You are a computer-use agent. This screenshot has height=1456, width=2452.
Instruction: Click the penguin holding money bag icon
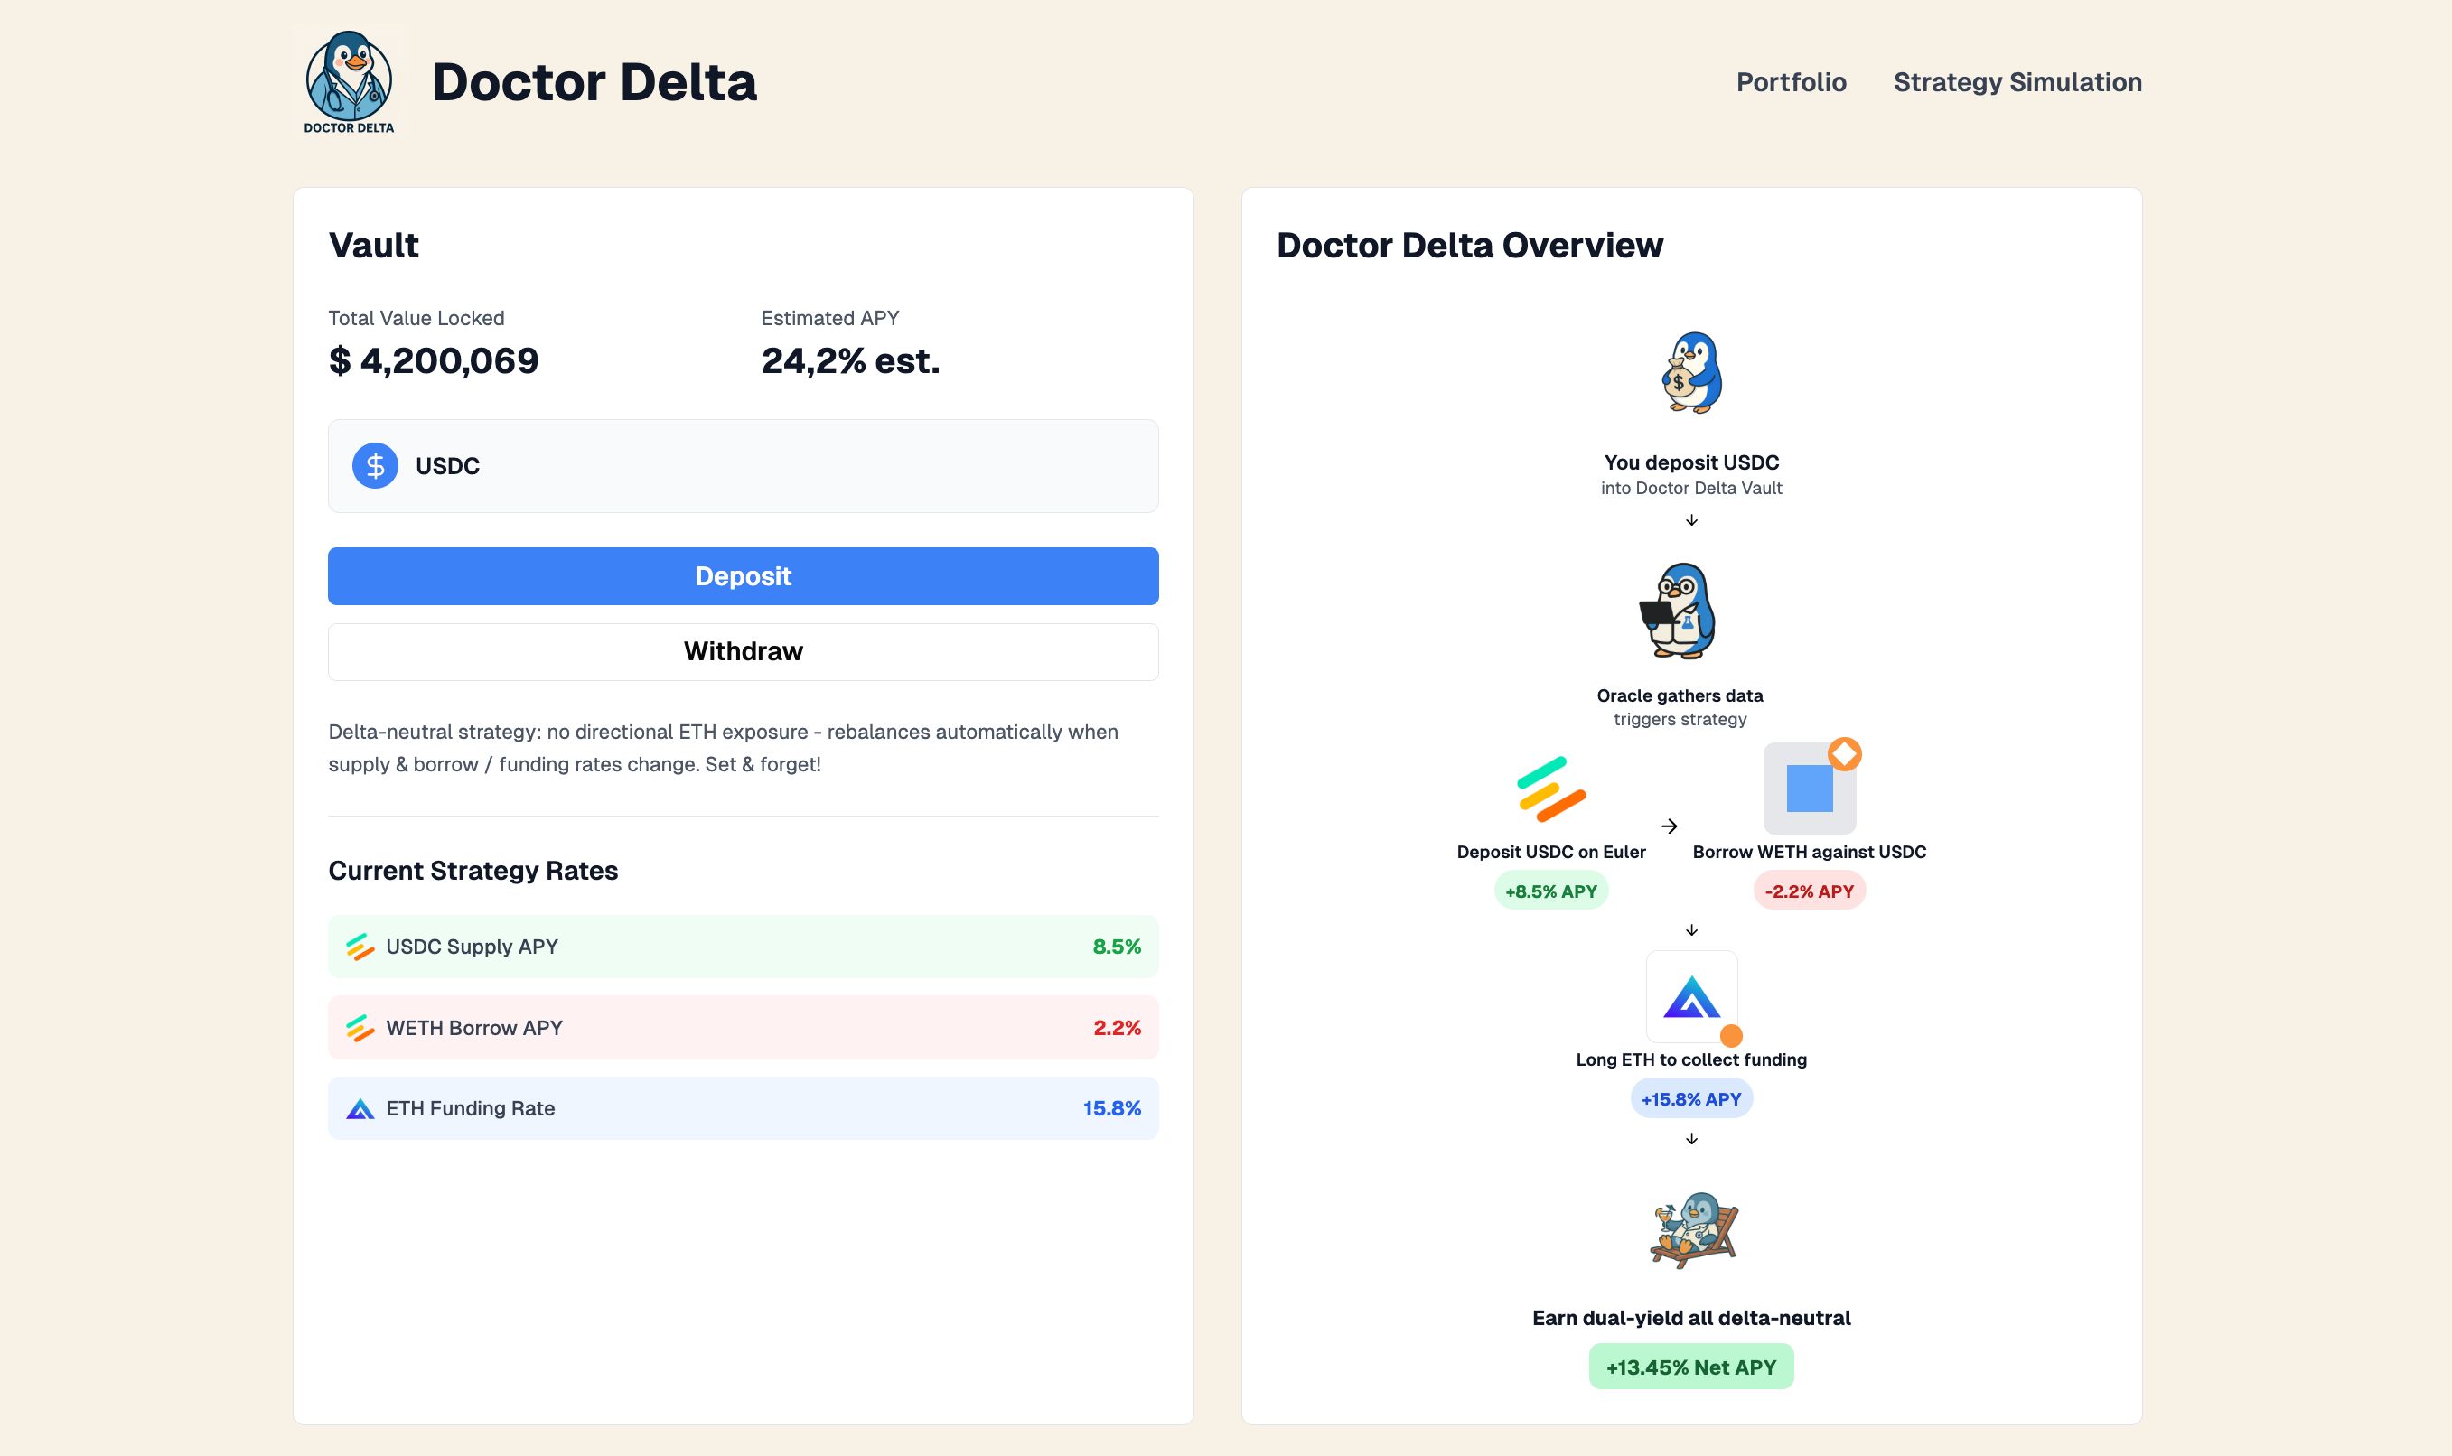pyautogui.click(x=1691, y=373)
